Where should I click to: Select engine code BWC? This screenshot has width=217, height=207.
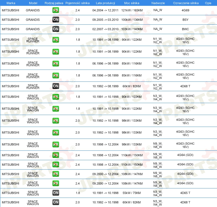[185, 29]
